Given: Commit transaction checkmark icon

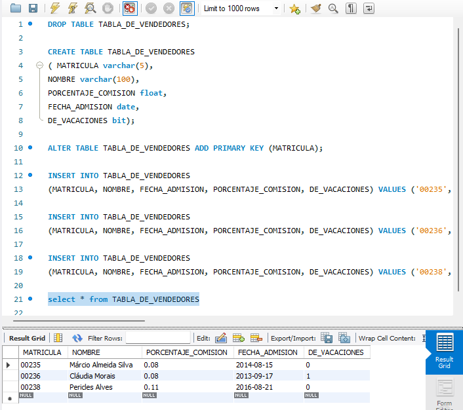Looking at the screenshot, I should click(151, 9).
